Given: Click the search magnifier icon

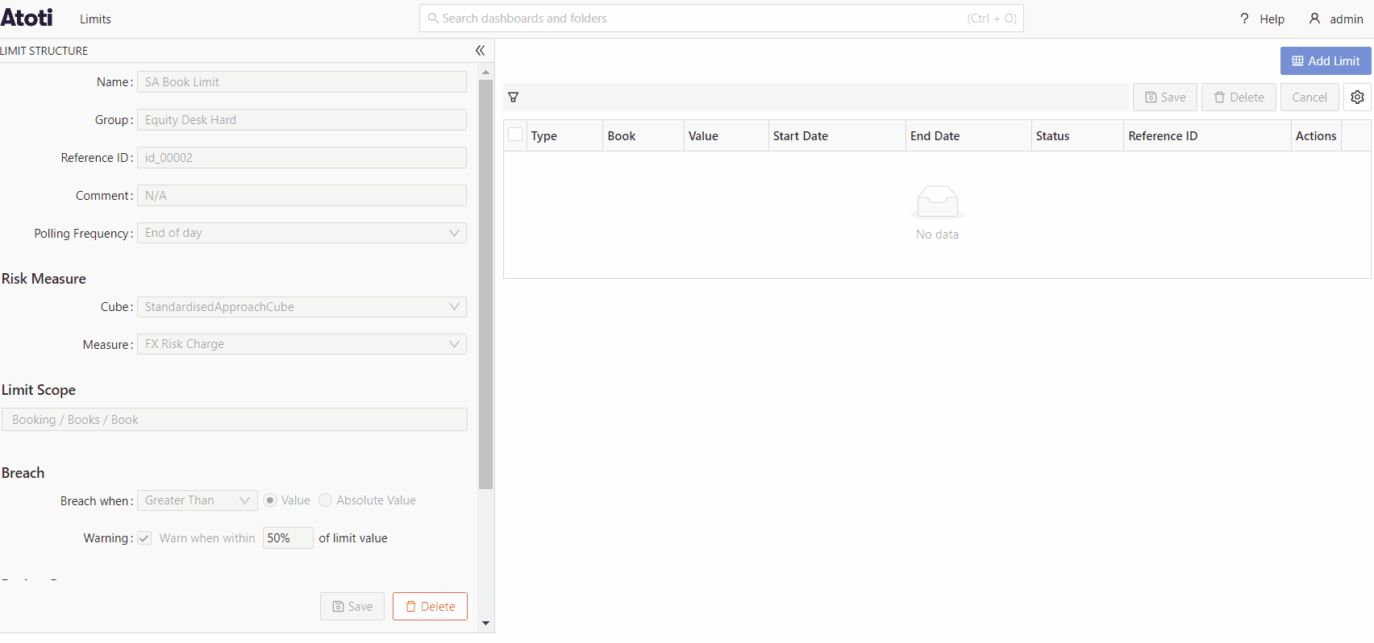Looking at the screenshot, I should coord(433,19).
